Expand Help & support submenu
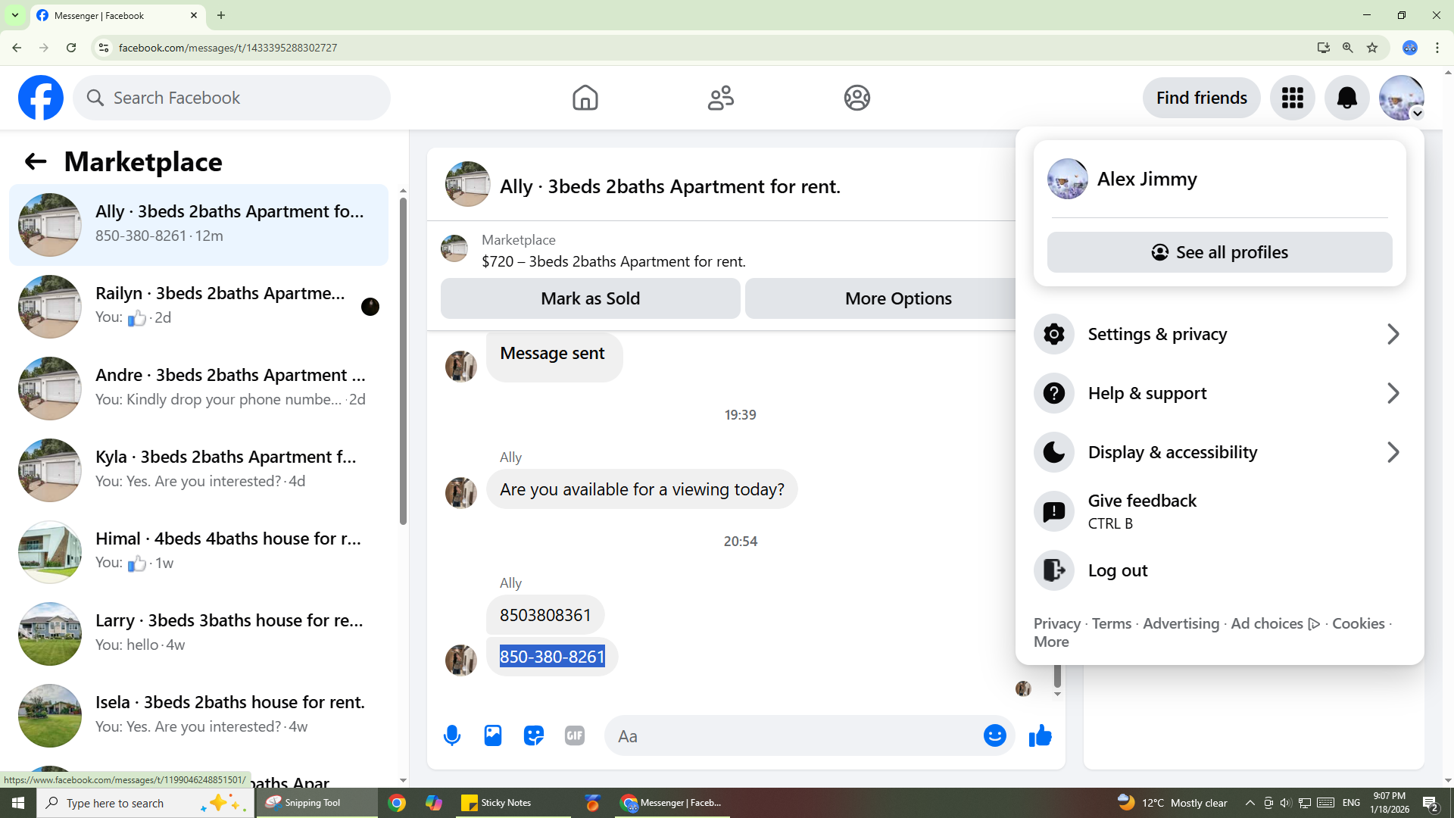The height and width of the screenshot is (818, 1454). click(x=1219, y=393)
